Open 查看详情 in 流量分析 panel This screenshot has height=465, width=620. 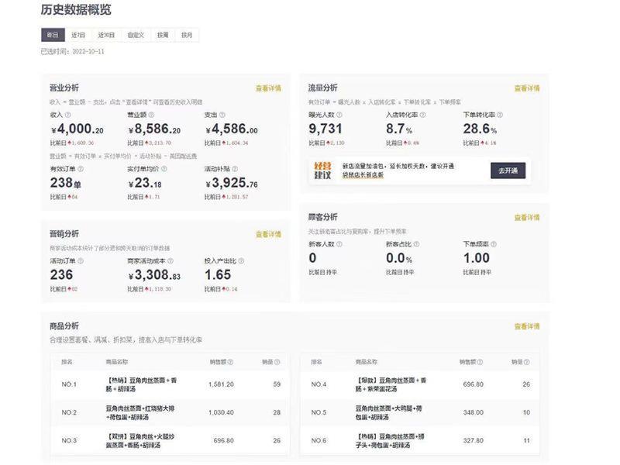pos(527,88)
